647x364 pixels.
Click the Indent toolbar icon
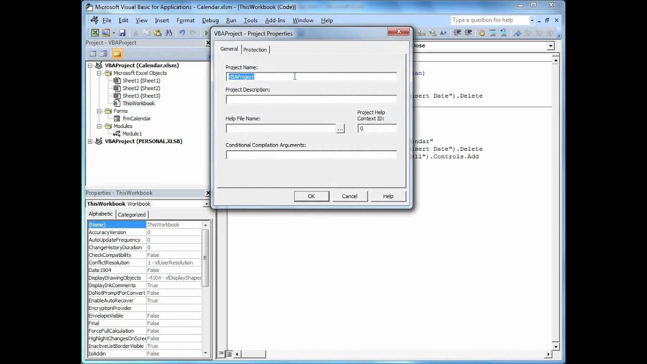click(x=457, y=33)
